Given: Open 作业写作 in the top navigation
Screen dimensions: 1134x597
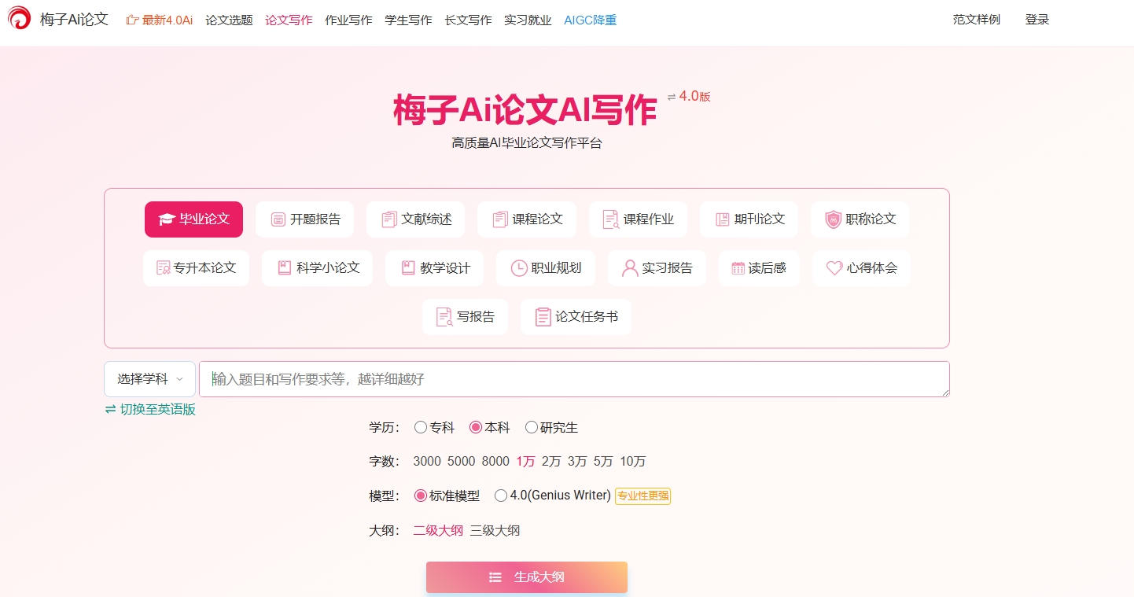Looking at the screenshot, I should [x=348, y=20].
